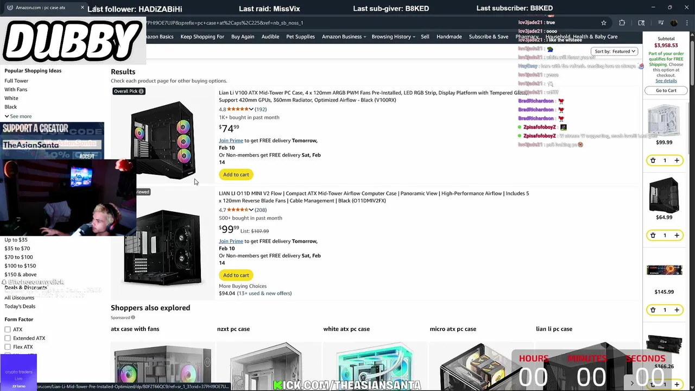
Task: Click the Overall Pick info icon
Action: pyautogui.click(x=141, y=91)
